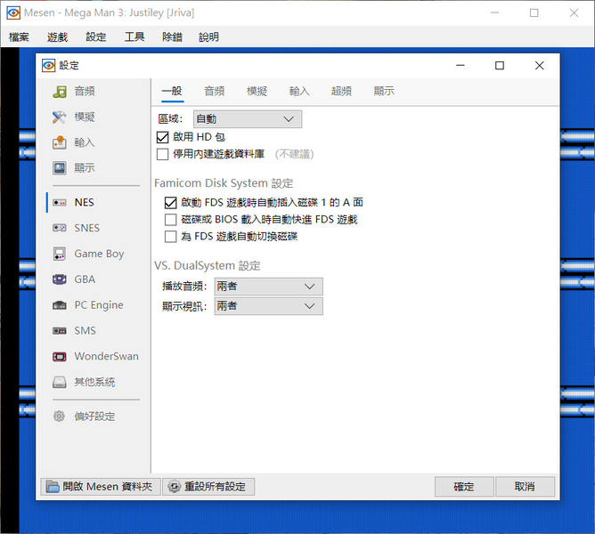Choose the PC Engine console icon
The image size is (595, 534).
(x=60, y=305)
